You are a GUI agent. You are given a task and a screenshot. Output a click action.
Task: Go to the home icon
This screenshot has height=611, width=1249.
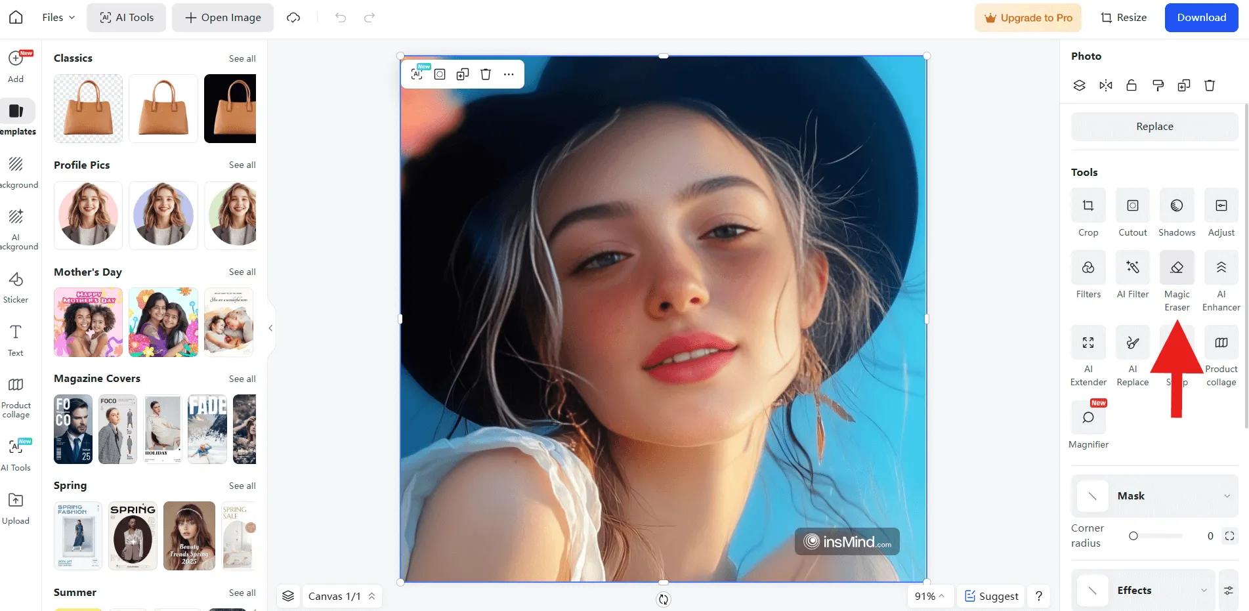click(16, 18)
